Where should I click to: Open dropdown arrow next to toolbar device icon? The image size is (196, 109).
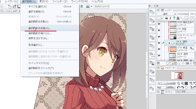tap(91, 6)
